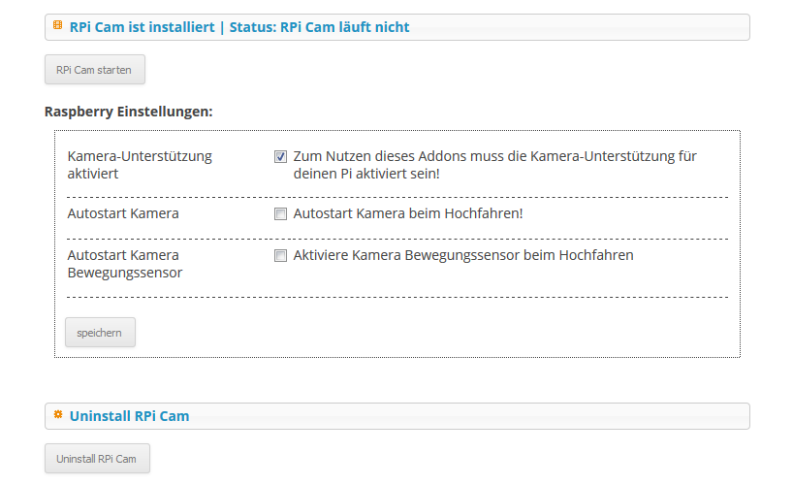This screenshot has width=793, height=485.
Task: Tick the Aktiviere Kamera Bewegungssensor checkbox
Action: click(280, 256)
